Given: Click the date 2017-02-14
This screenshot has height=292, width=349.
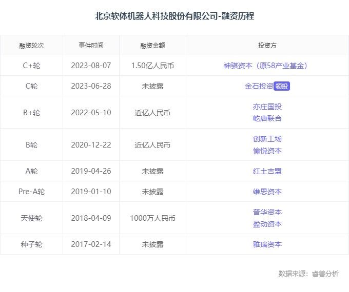Looking at the screenshot, I should click(91, 244).
